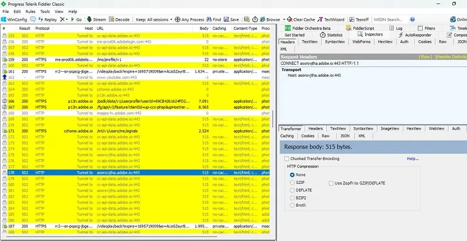Enable Chunked Transfer-Encoding checkbox
The width and height of the screenshot is (467, 241).
coord(287,159)
